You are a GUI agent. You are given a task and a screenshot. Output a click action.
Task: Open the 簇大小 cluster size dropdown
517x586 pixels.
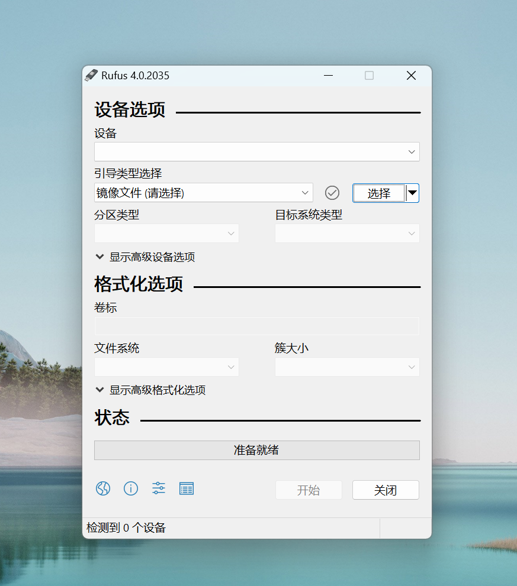click(347, 367)
